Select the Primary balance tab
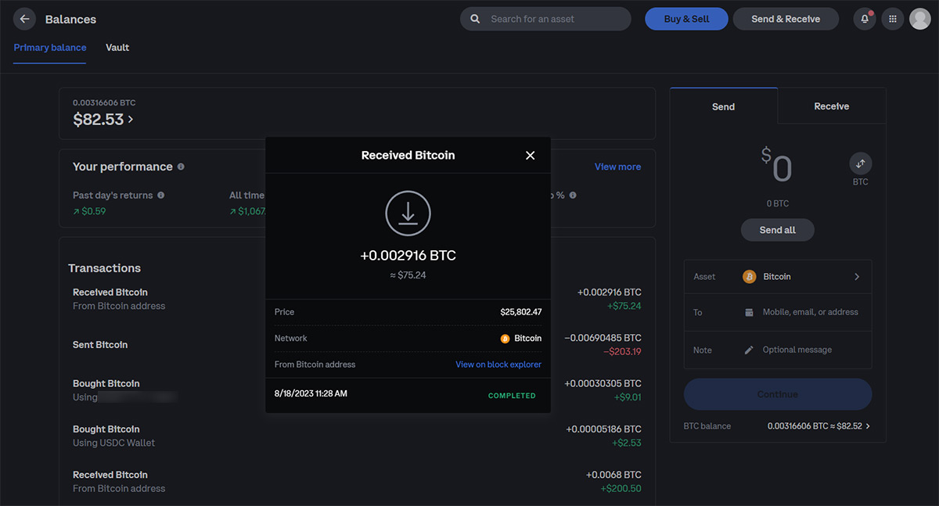Image resolution: width=939 pixels, height=506 pixels. click(x=50, y=48)
